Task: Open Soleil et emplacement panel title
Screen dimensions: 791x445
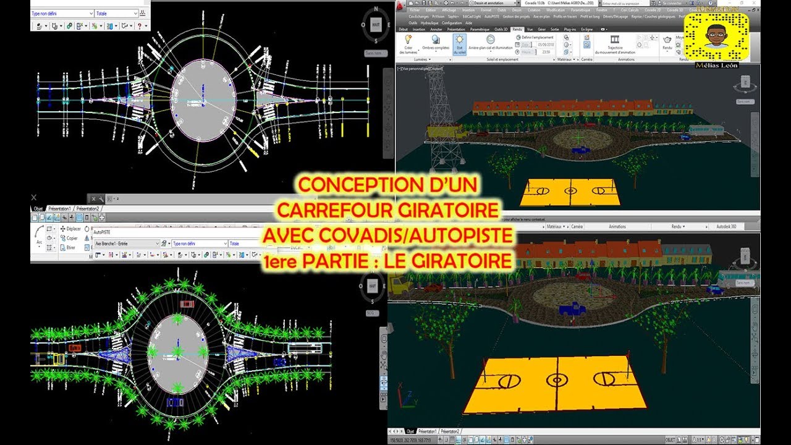Action: point(501,59)
